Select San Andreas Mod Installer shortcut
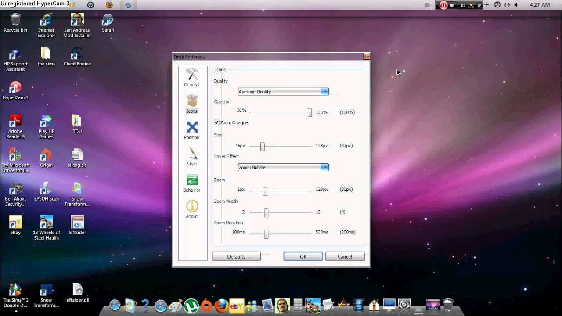 point(77,26)
